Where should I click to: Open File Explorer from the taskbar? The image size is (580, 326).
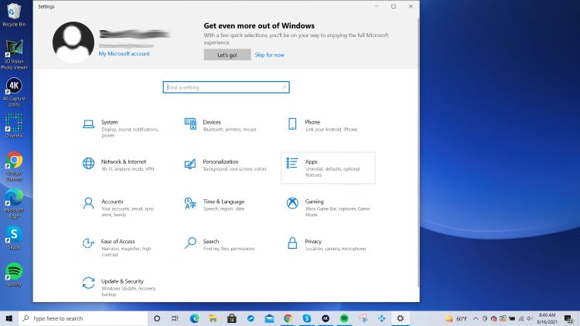(213, 318)
